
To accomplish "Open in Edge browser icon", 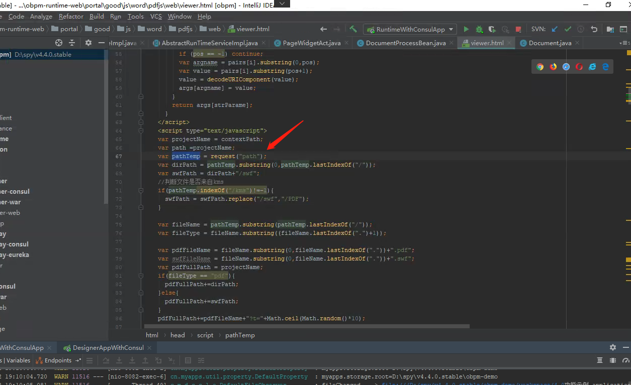I will (x=605, y=66).
